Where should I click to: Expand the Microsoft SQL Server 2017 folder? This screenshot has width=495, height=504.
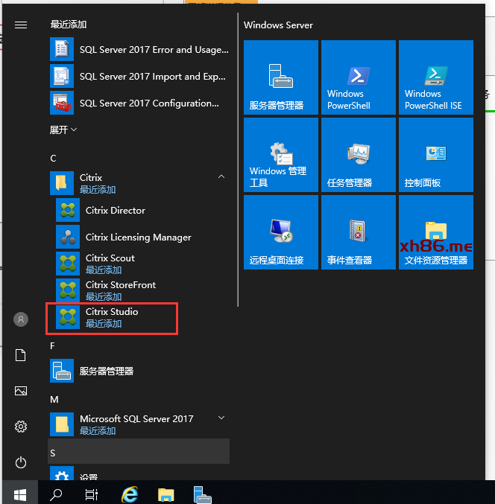(221, 418)
